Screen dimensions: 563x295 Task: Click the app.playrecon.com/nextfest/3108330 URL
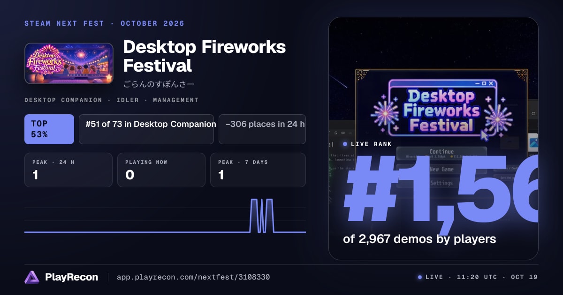[193, 277]
